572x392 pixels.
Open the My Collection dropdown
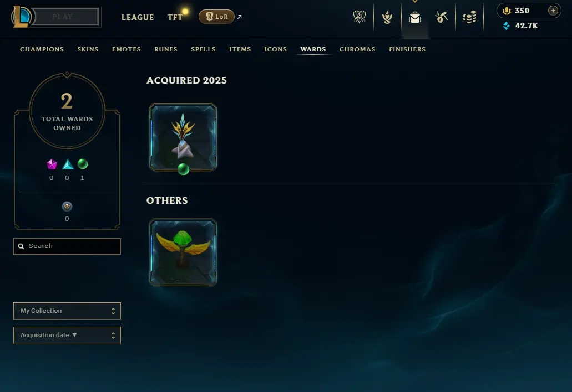tap(67, 311)
